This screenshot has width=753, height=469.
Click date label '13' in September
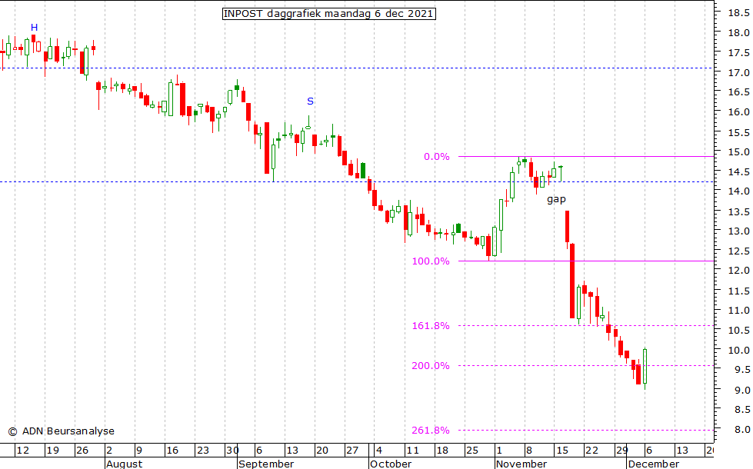coord(292,451)
